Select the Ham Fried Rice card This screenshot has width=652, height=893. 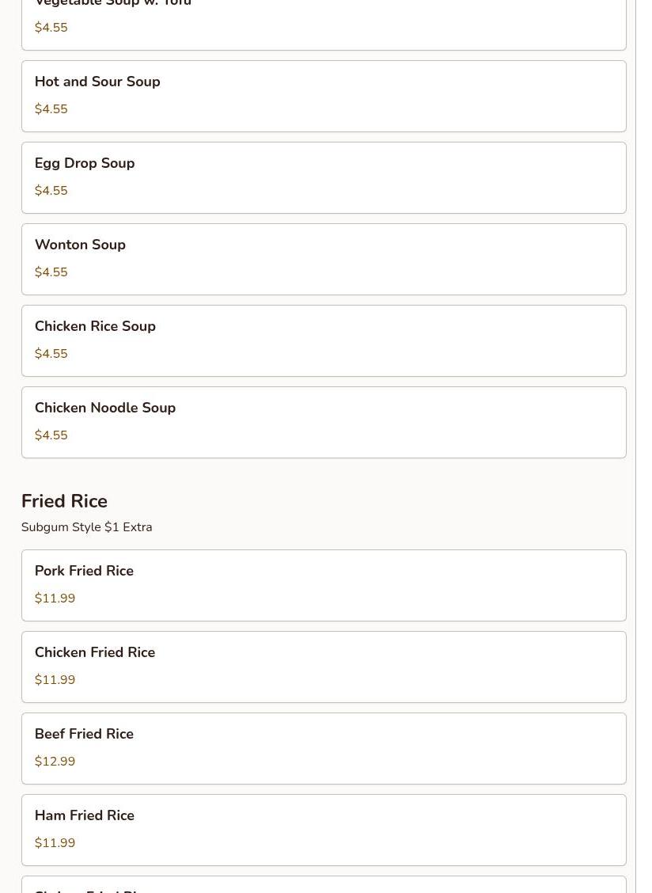[x=324, y=830]
